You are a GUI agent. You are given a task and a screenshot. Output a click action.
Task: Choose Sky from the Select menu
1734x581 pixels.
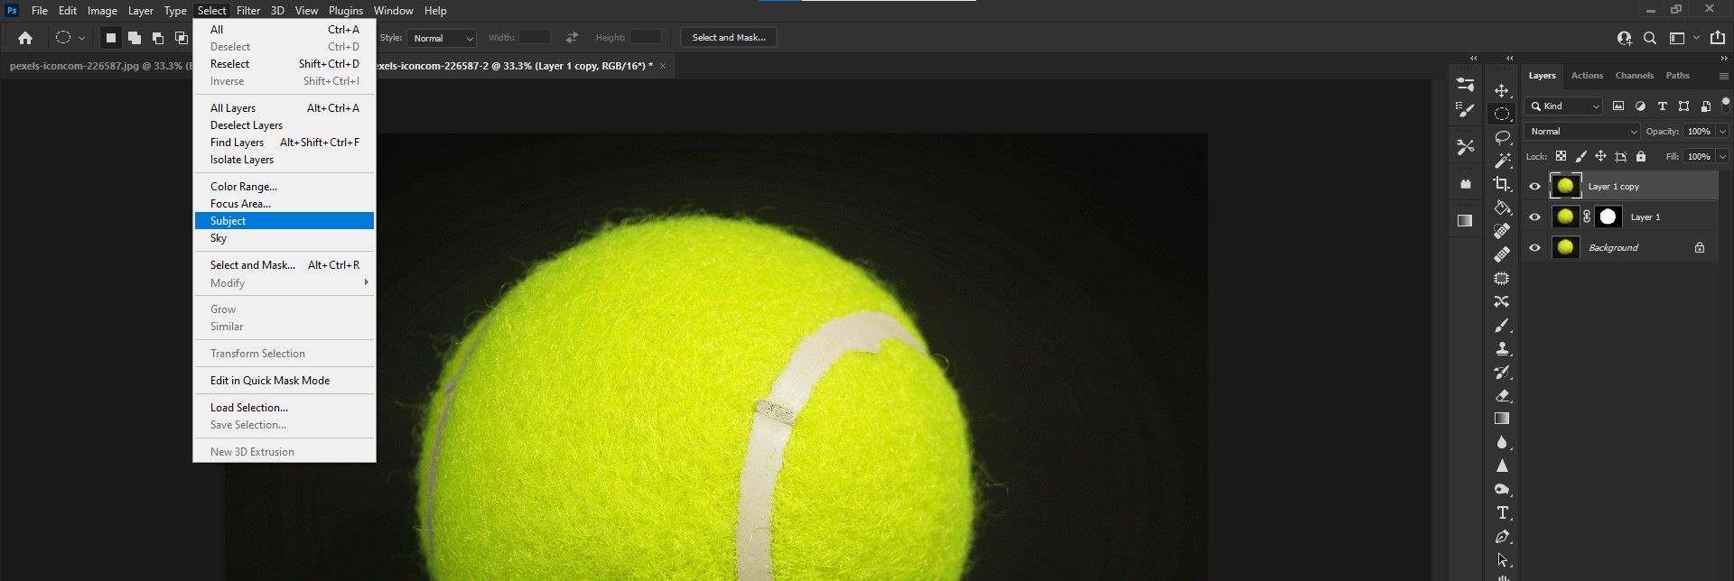click(x=284, y=238)
